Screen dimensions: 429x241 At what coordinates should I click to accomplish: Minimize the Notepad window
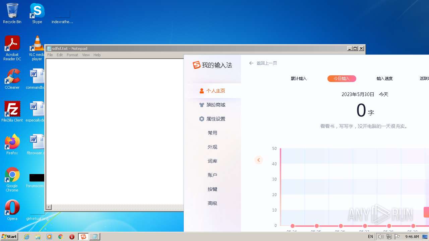[350, 49]
